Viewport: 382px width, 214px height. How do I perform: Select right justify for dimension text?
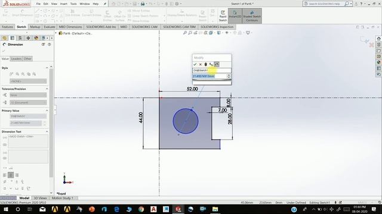(17, 175)
